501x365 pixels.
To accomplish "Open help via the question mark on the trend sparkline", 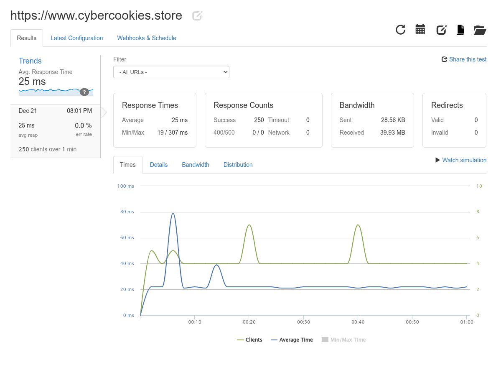I will click(x=84, y=92).
